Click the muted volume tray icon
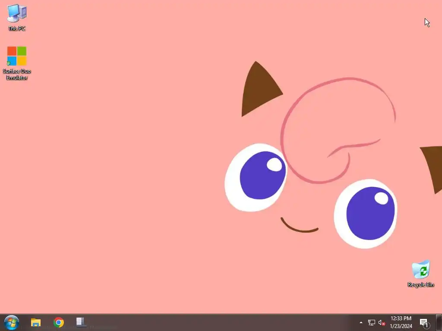Viewport: 442px width, 331px height. click(x=382, y=322)
